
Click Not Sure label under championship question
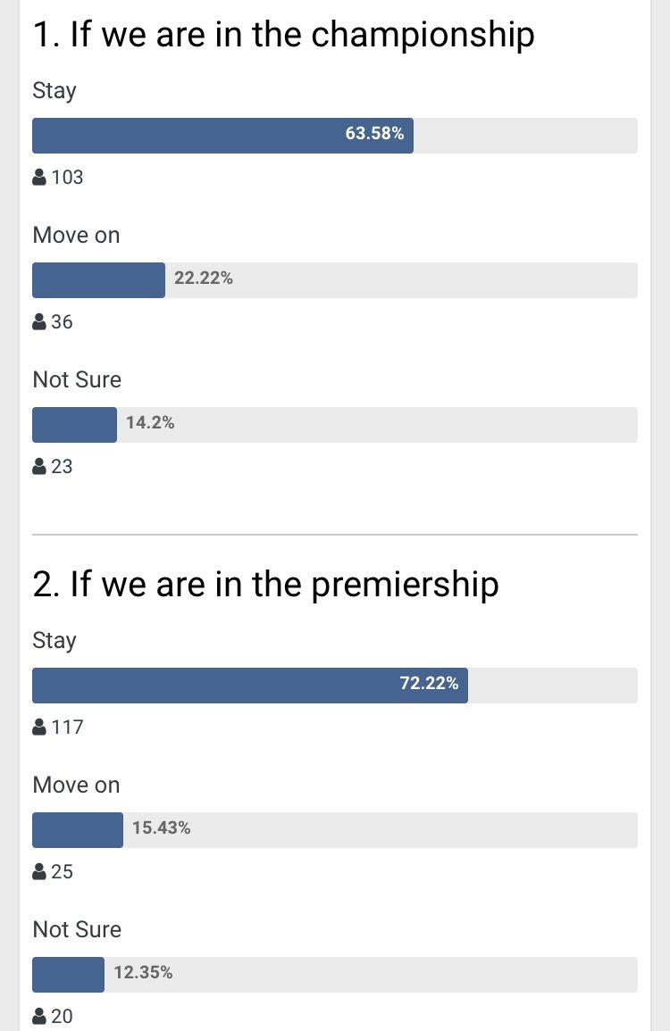click(x=77, y=379)
